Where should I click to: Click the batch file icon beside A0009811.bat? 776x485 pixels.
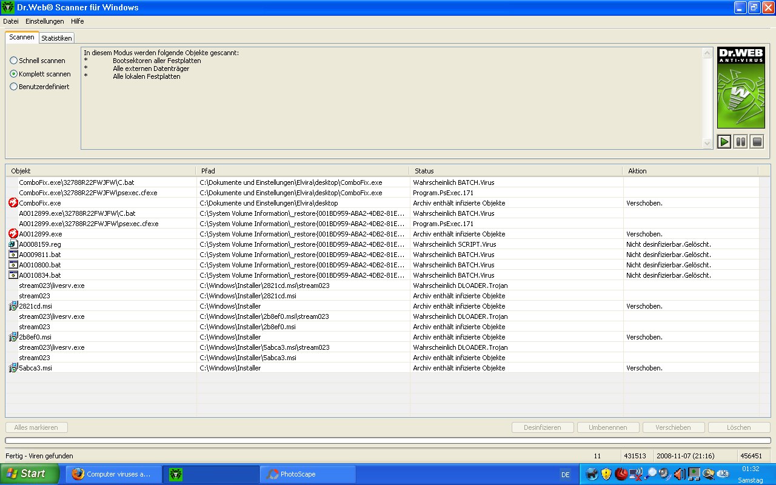click(x=13, y=254)
